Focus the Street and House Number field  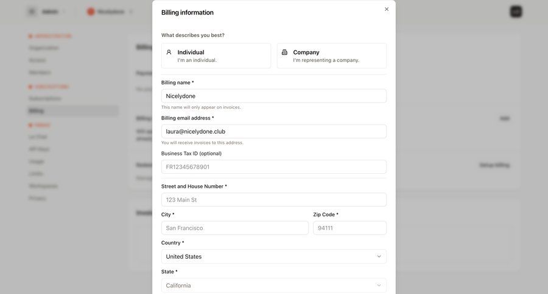(273, 200)
